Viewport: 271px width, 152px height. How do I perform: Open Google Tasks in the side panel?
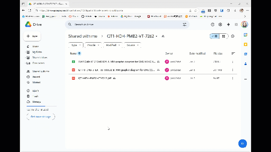(x=246, y=54)
